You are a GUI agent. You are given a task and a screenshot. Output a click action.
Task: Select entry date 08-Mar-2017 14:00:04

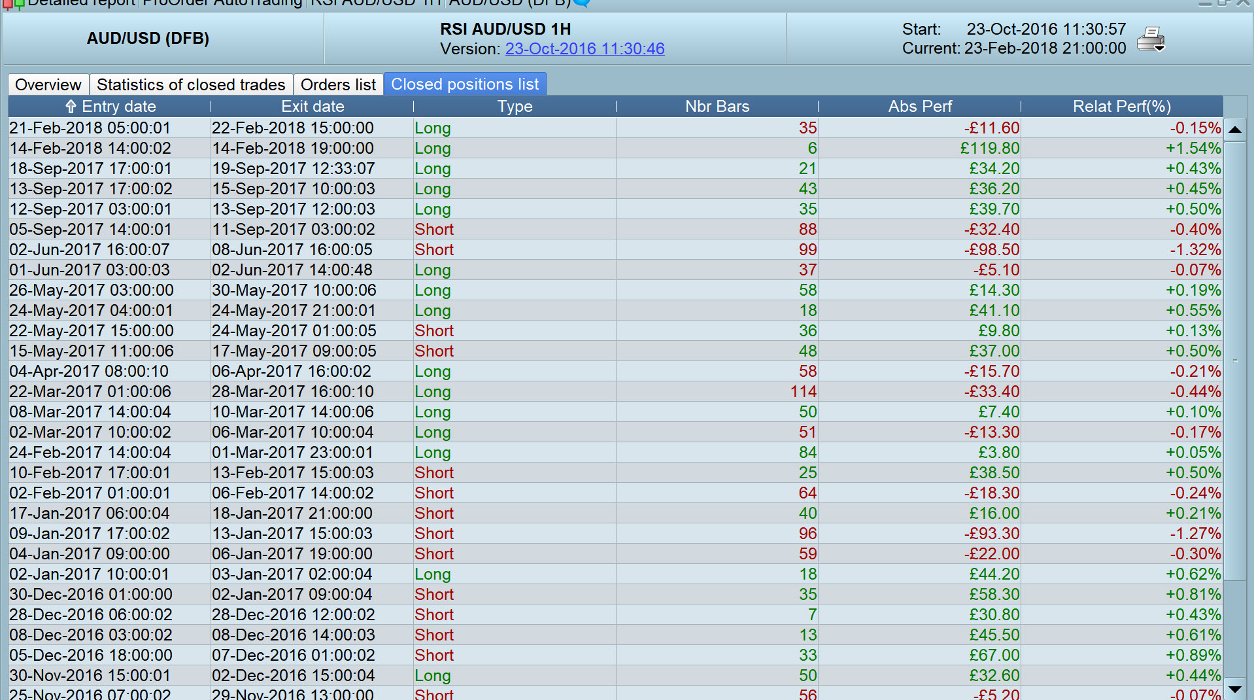click(90, 412)
